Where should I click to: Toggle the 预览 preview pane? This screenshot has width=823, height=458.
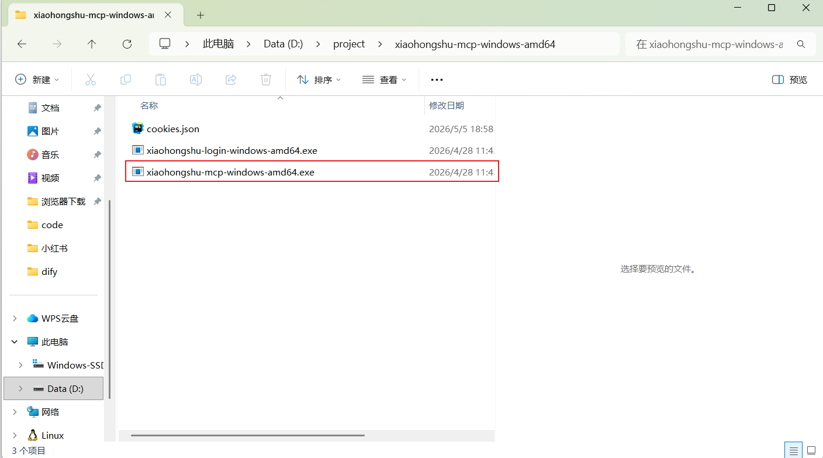(x=790, y=80)
